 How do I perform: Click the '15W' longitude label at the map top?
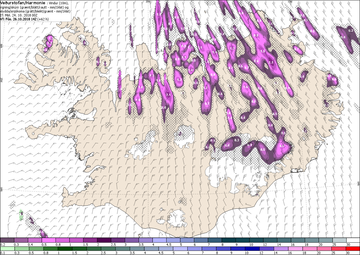pos(290,2)
